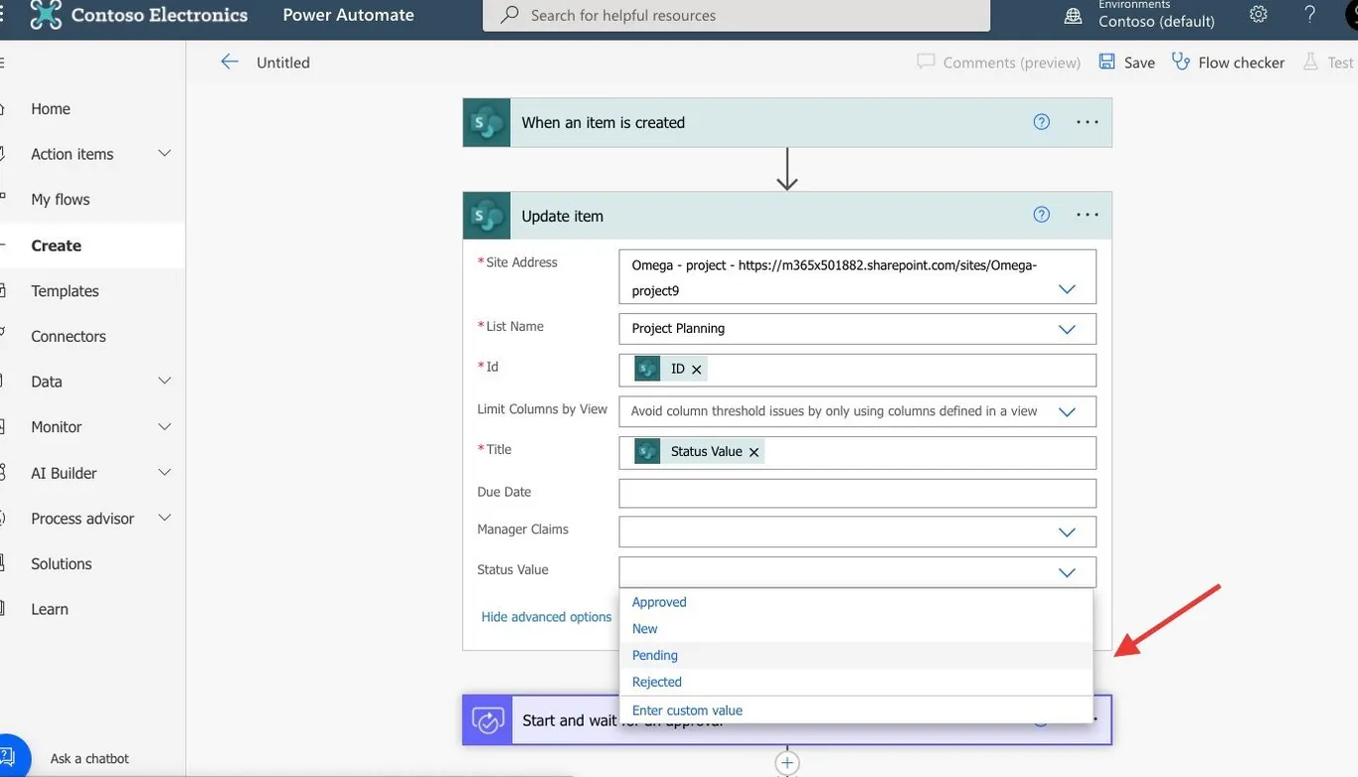Click the Update item card title
The width and height of the screenshot is (1358, 777).
point(563,217)
